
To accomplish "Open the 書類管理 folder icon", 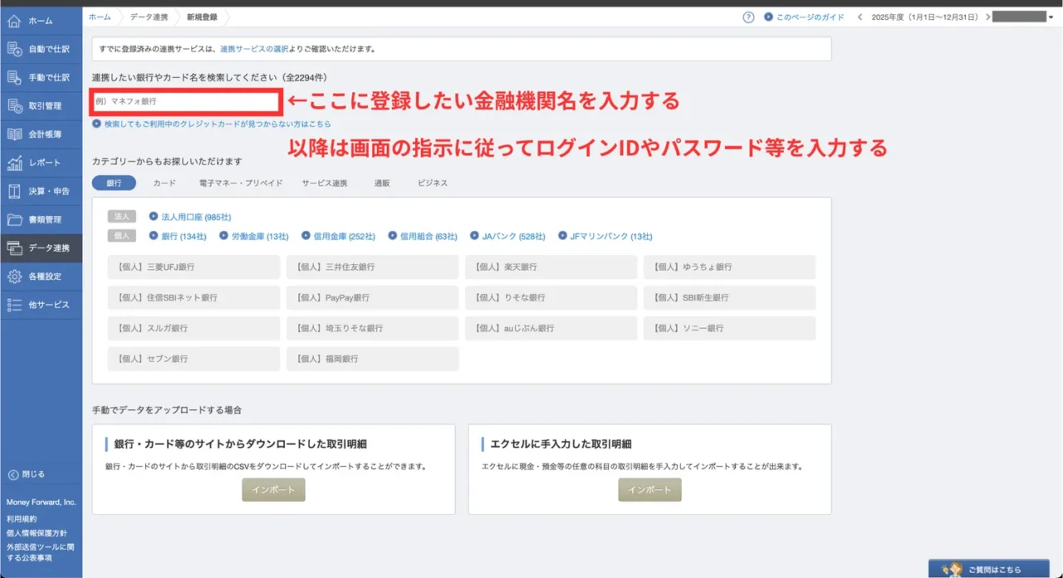I will click(14, 220).
